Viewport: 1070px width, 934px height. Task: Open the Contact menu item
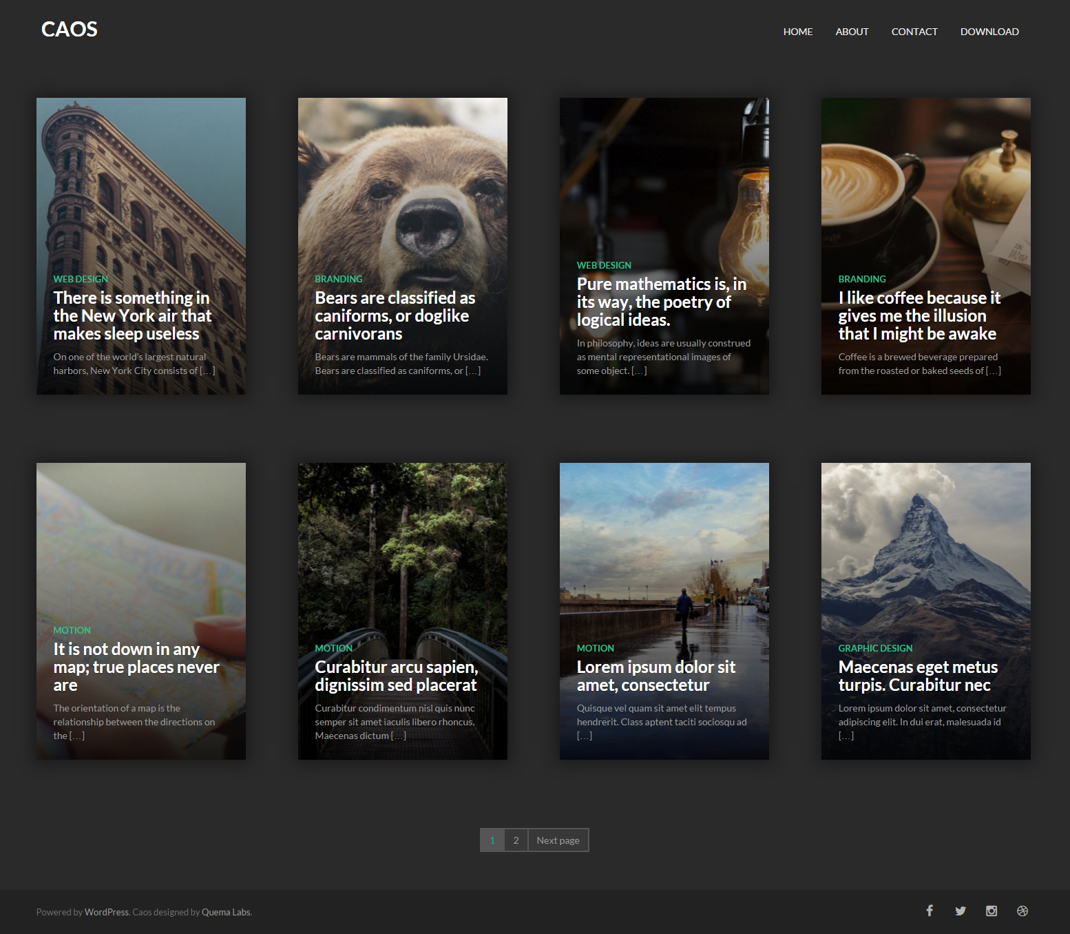[x=914, y=32]
